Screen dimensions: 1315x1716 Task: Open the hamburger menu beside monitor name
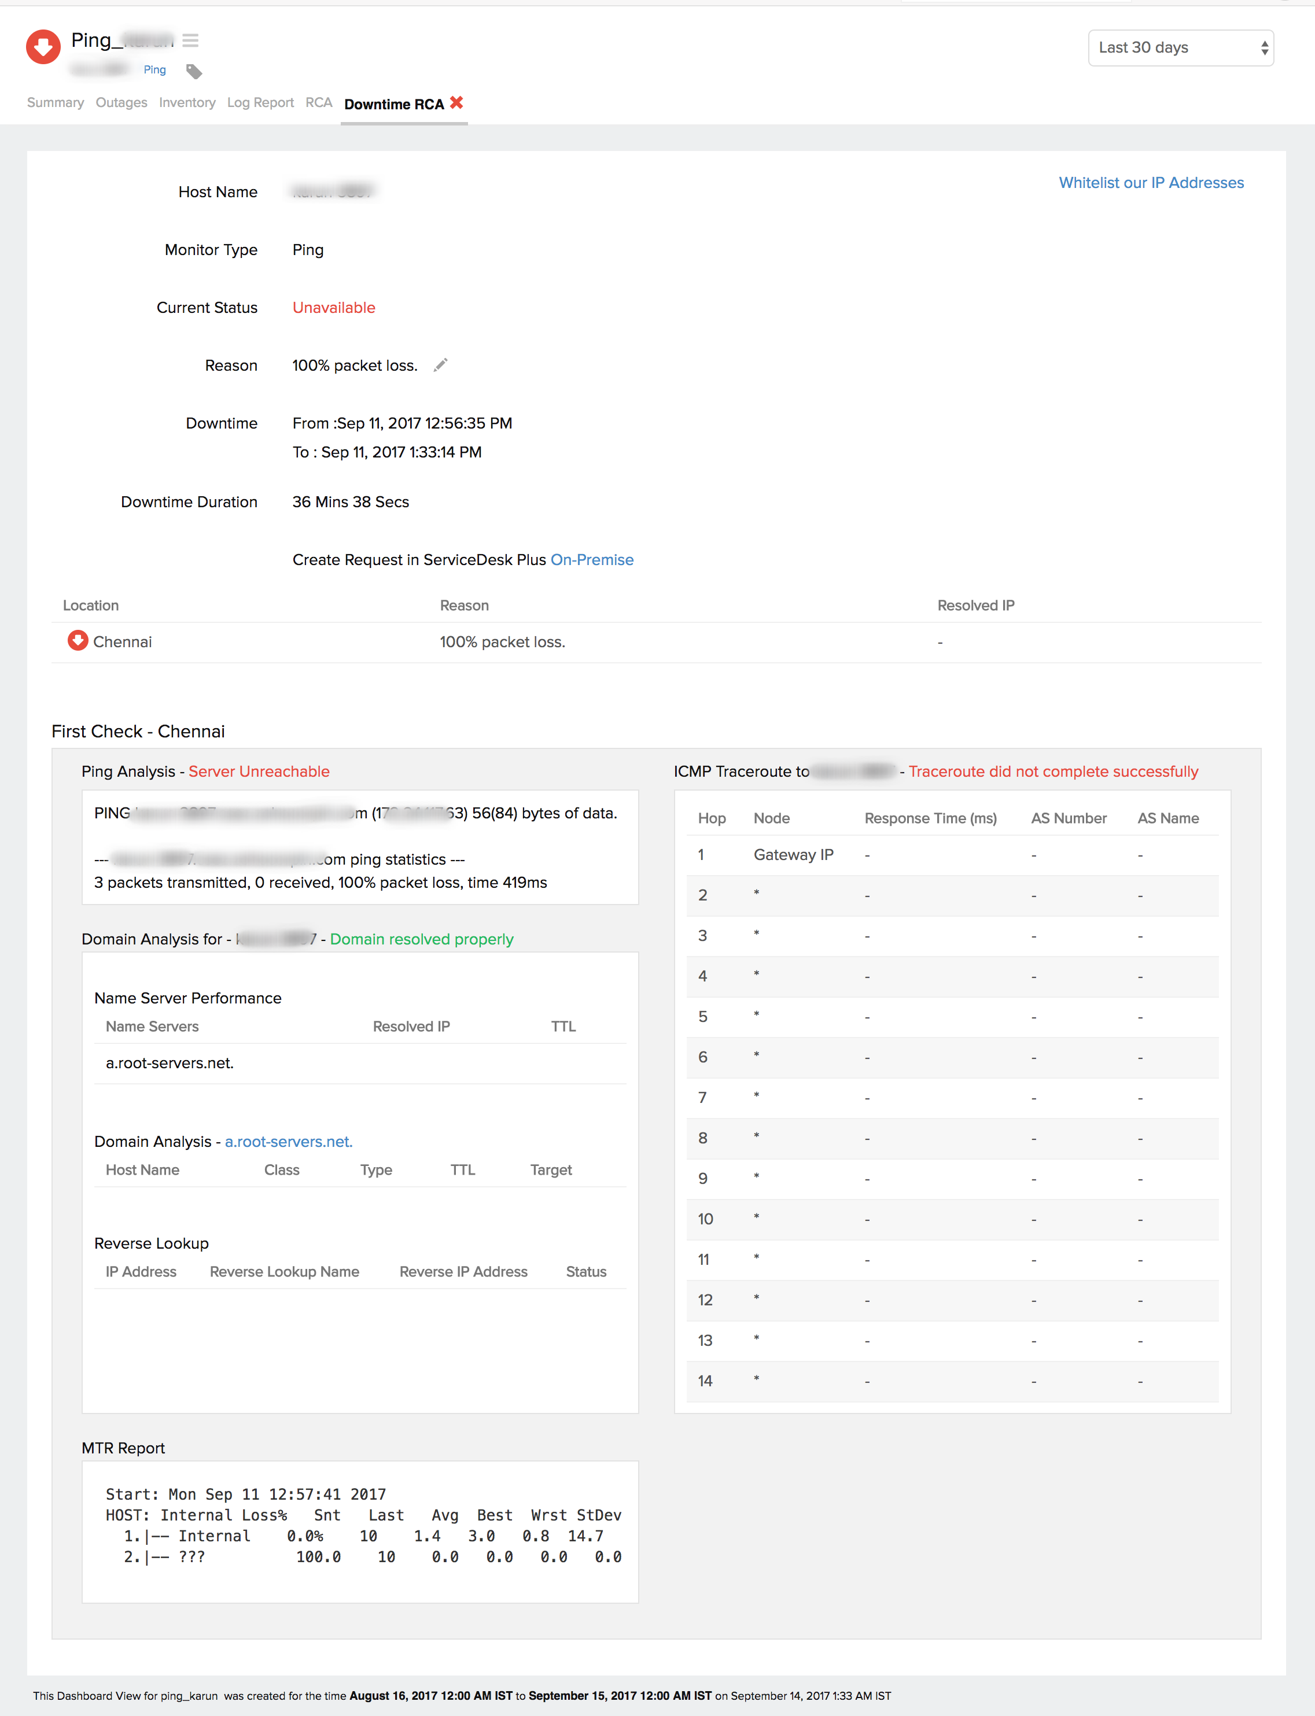190,40
